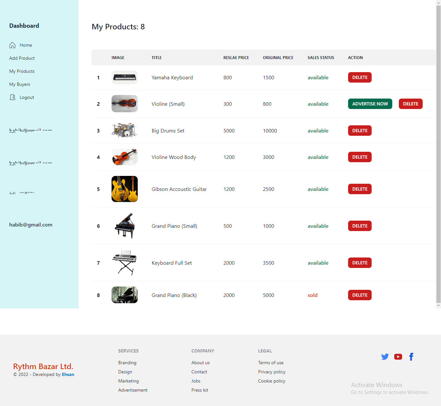This screenshot has height=406, width=441.
Task: Open Terms of use under Legal
Action: coord(271,363)
